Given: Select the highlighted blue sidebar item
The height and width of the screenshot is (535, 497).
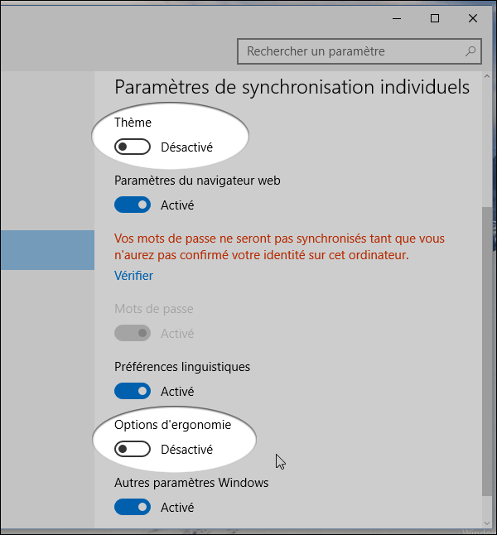Looking at the screenshot, I should coord(47,250).
